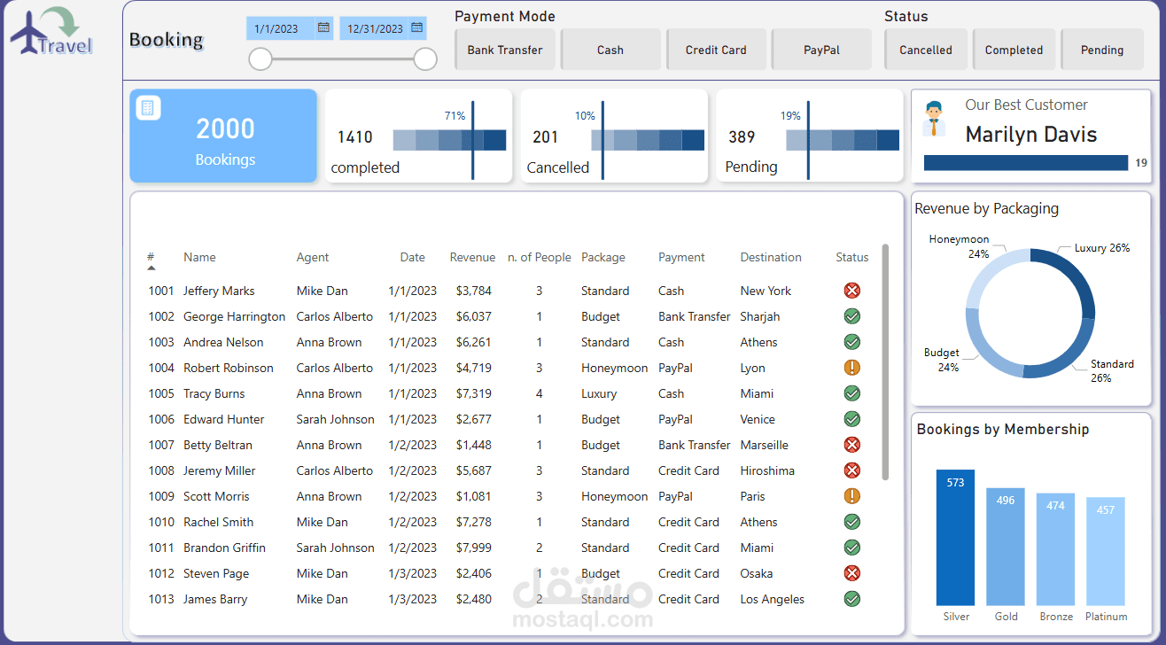Screen dimensions: 1166x645
Task: Sort table by Destination column header
Action: pos(771,257)
